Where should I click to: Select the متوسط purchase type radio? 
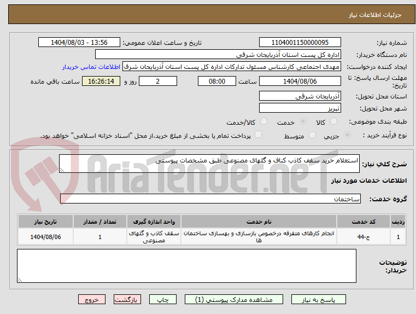pos(313,135)
